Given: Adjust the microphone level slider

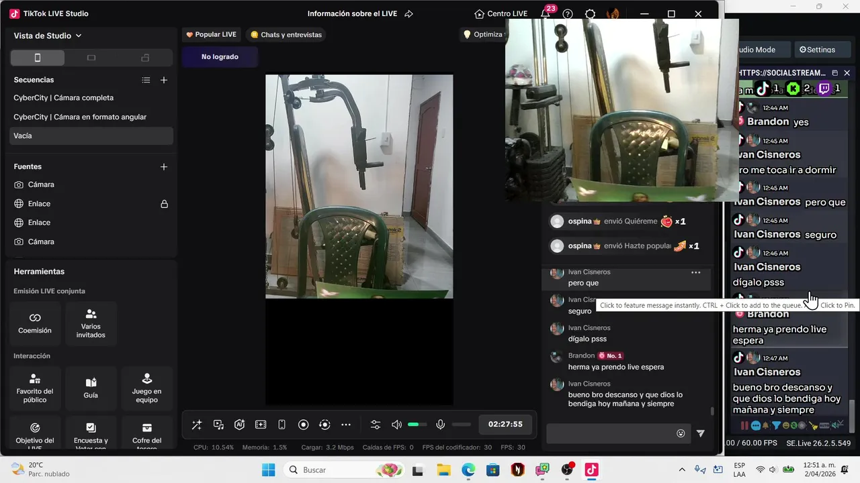Looking at the screenshot, I should 462,425.
